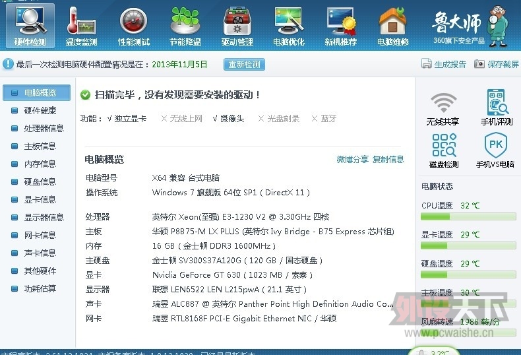Screen dimensions: 521x355
Task: Click the 显卡温度 progress bar
Action: click(x=468, y=245)
